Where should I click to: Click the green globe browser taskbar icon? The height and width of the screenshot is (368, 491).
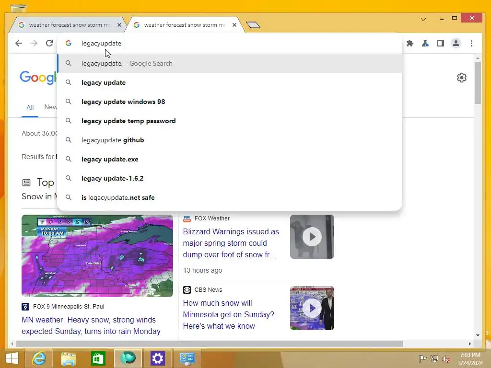point(128,358)
